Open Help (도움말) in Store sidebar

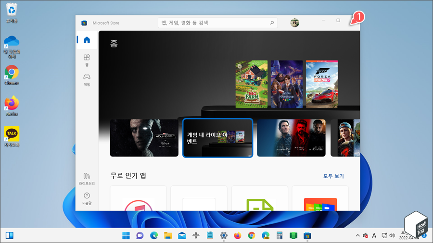click(87, 198)
